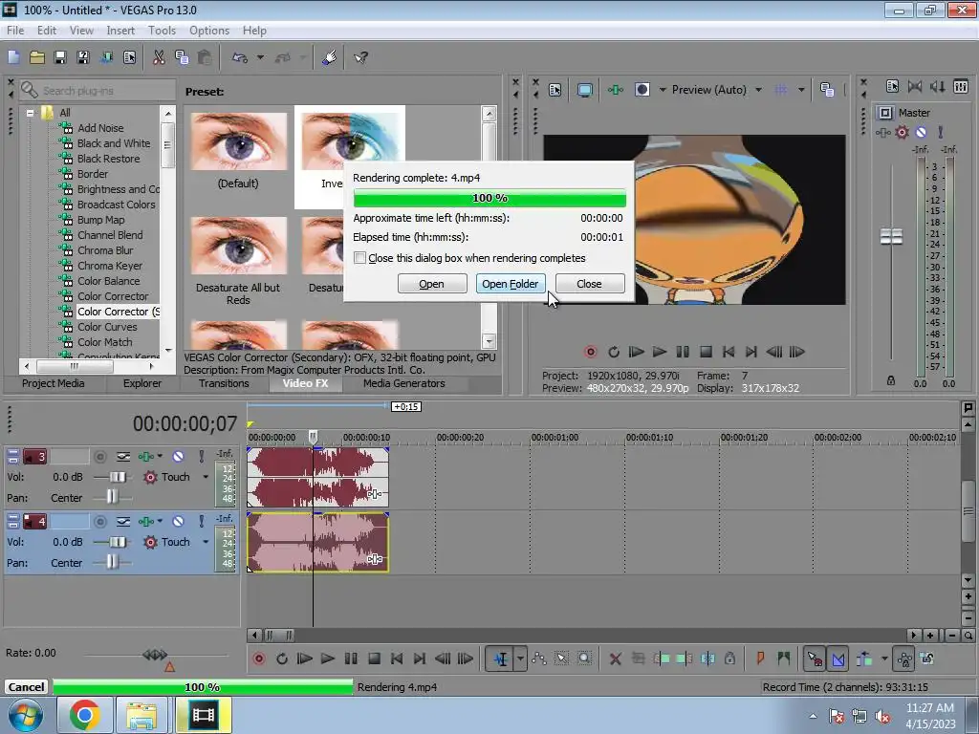Click Play From Start under the timeline
The width and height of the screenshot is (979, 734).
(304, 658)
